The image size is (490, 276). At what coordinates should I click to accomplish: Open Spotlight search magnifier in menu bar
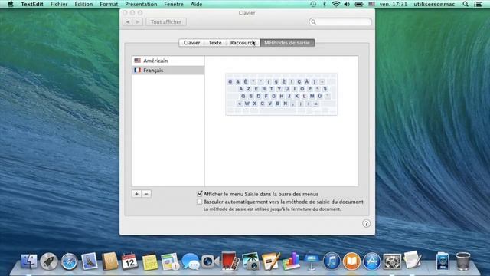point(465,4)
